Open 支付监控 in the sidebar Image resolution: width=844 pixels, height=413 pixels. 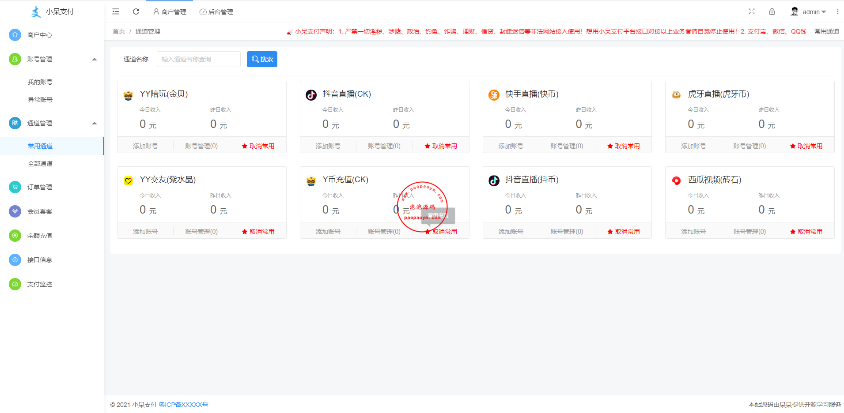click(x=40, y=284)
